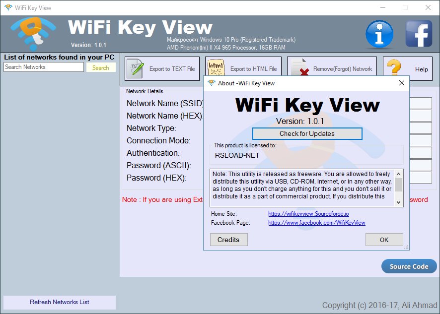Click the About dialog title icon
The height and width of the screenshot is (314, 440).
pos(211,83)
